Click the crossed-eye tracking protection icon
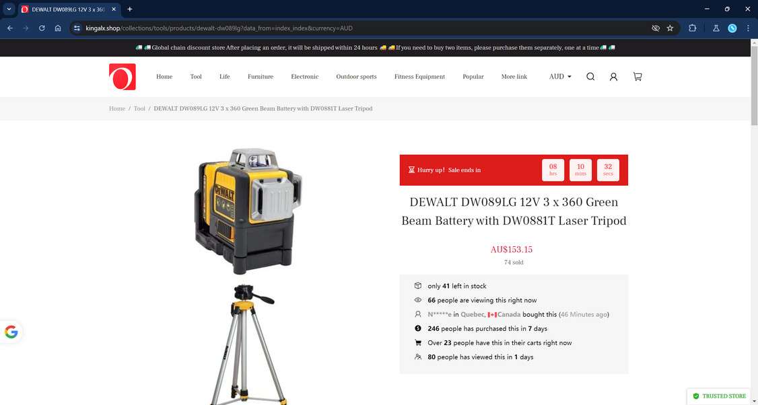 coord(656,28)
